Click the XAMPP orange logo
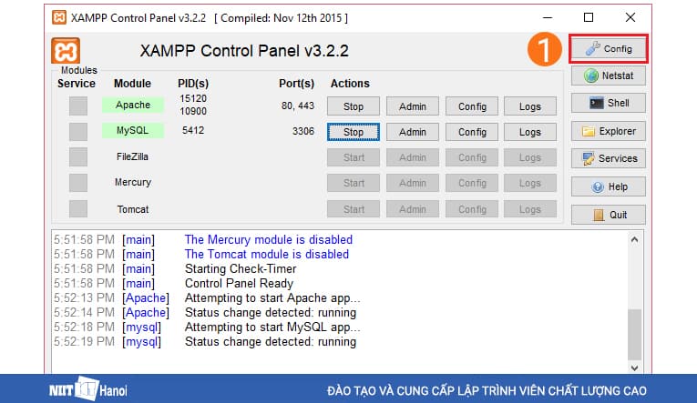The height and width of the screenshot is (403, 697). (66, 51)
